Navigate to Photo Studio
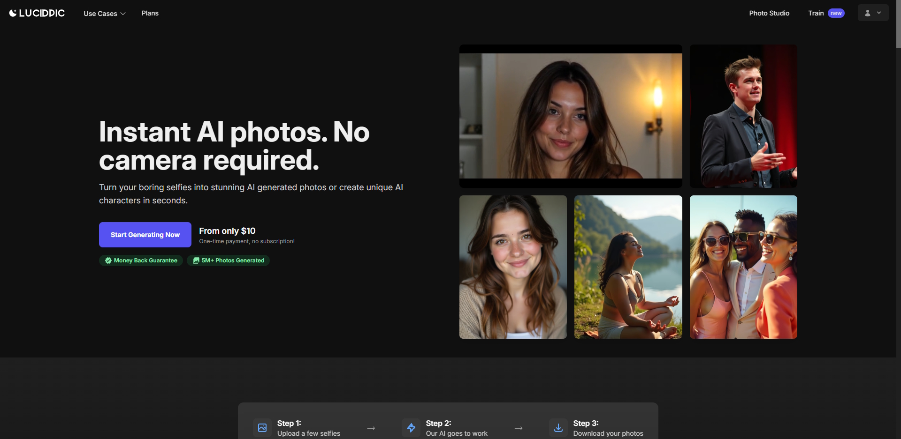The height and width of the screenshot is (439, 901). pyautogui.click(x=769, y=13)
